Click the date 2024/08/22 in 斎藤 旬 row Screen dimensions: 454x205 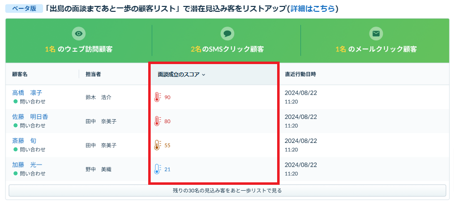click(x=301, y=141)
